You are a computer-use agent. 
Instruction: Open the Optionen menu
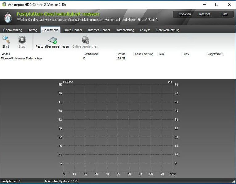(185, 14)
